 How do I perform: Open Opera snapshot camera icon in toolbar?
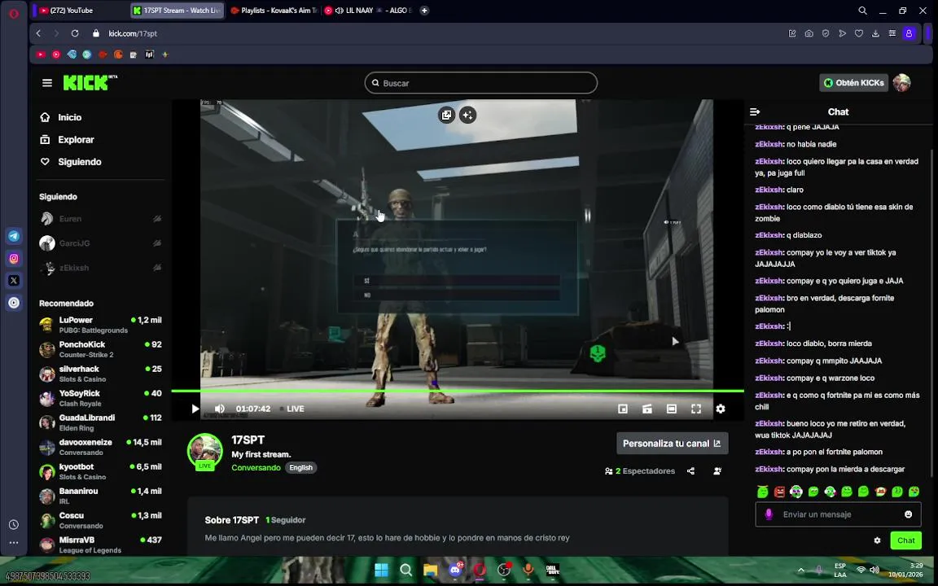[809, 33]
